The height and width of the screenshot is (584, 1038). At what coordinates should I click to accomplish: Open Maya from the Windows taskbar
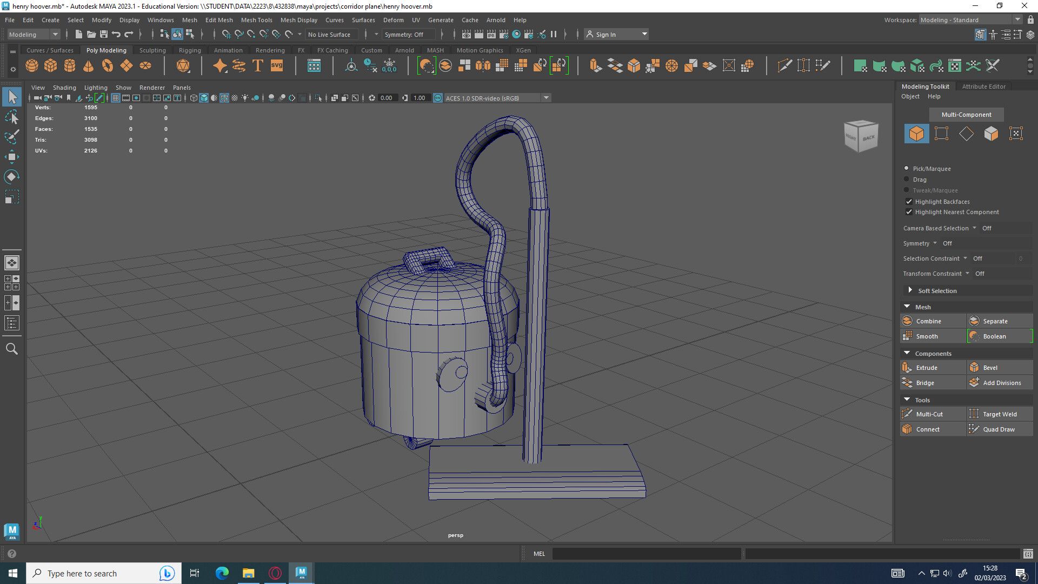(x=301, y=573)
